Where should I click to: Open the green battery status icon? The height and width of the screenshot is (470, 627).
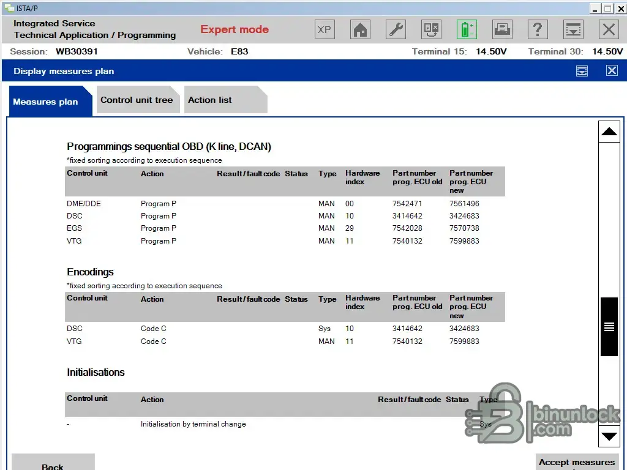[x=467, y=29]
